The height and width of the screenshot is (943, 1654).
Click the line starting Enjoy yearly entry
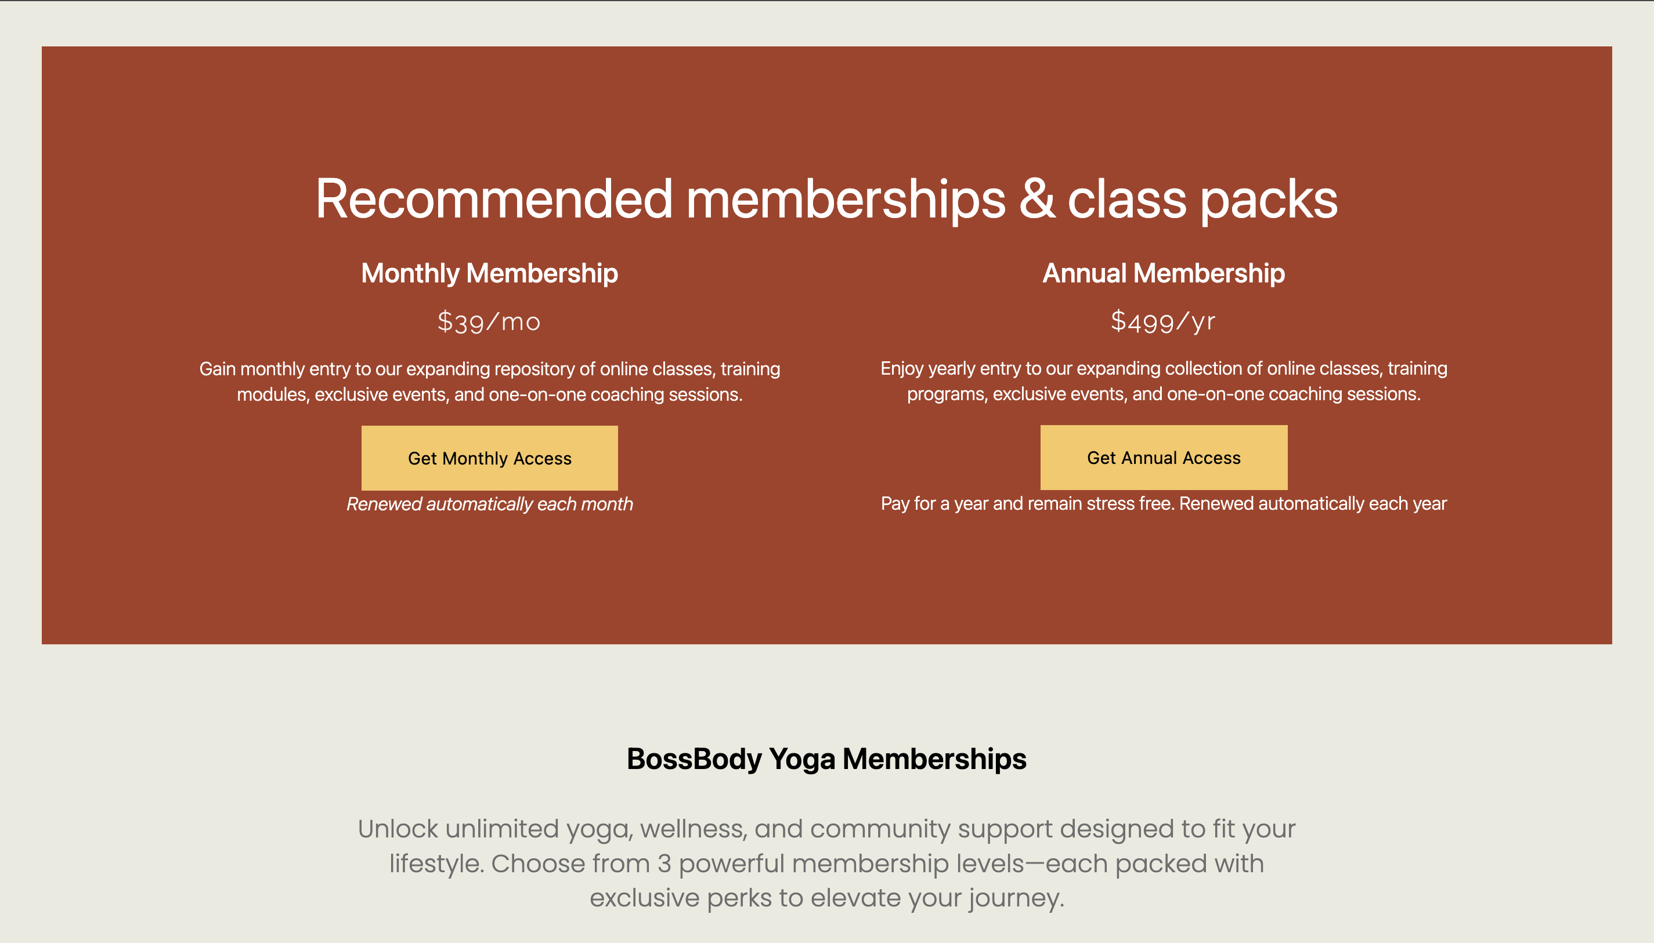(1164, 368)
